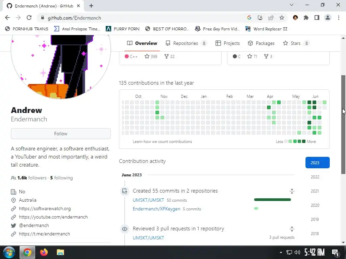
Task: Close the Endermanch GitHub tab
Action: click(78, 6)
